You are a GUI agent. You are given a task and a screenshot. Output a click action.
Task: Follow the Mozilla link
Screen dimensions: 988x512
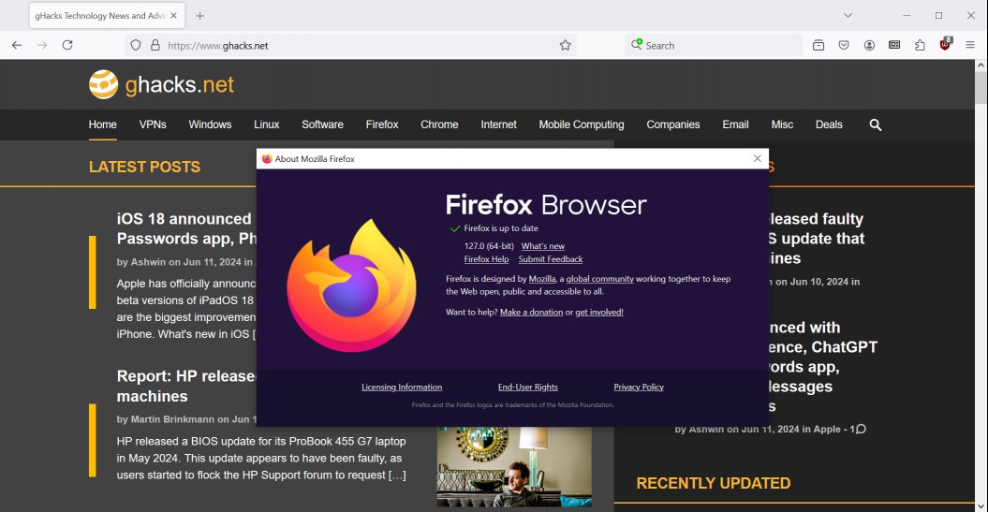pyautogui.click(x=542, y=279)
